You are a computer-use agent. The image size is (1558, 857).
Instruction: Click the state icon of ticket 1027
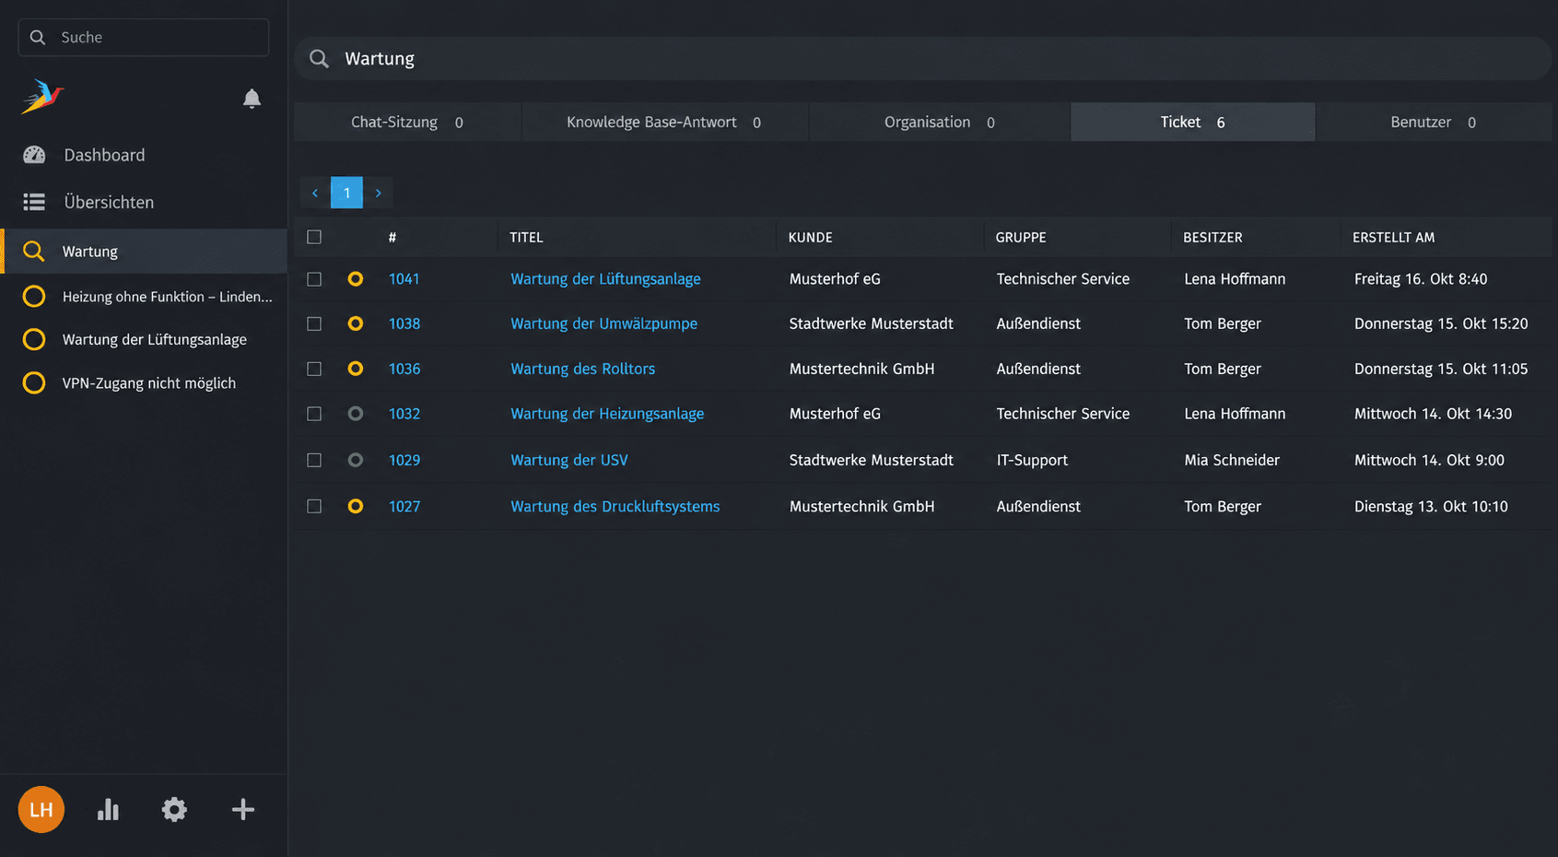[356, 506]
